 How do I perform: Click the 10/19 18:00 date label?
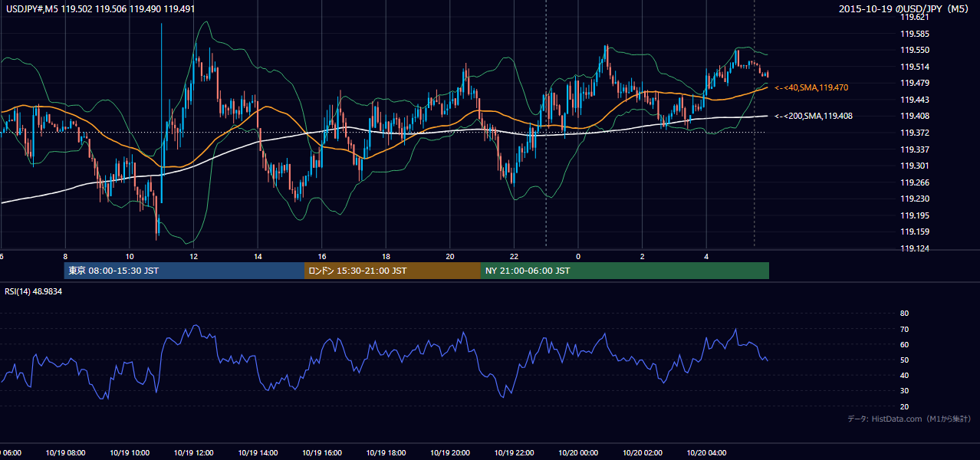click(386, 453)
